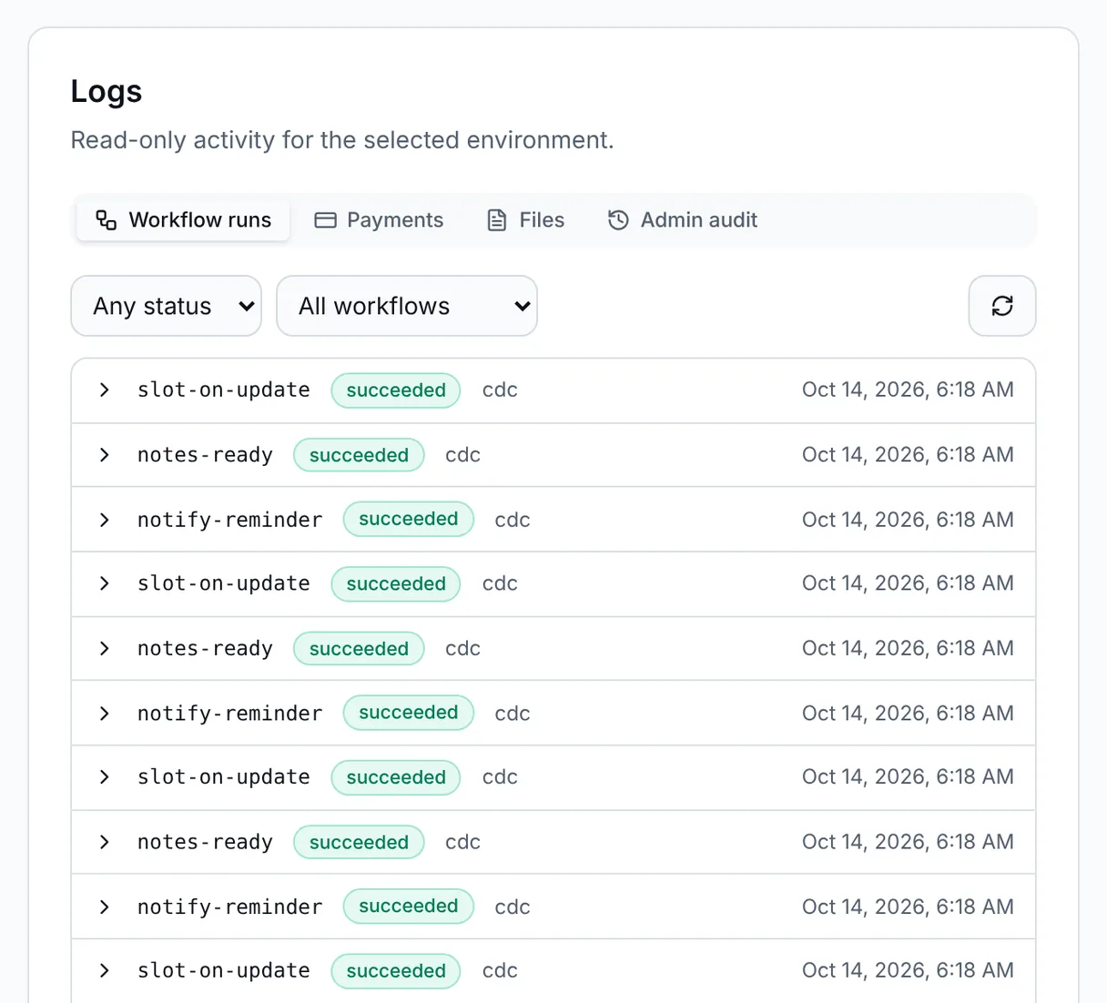Click the Logs heading
The height and width of the screenshot is (1003, 1107).
[107, 92]
